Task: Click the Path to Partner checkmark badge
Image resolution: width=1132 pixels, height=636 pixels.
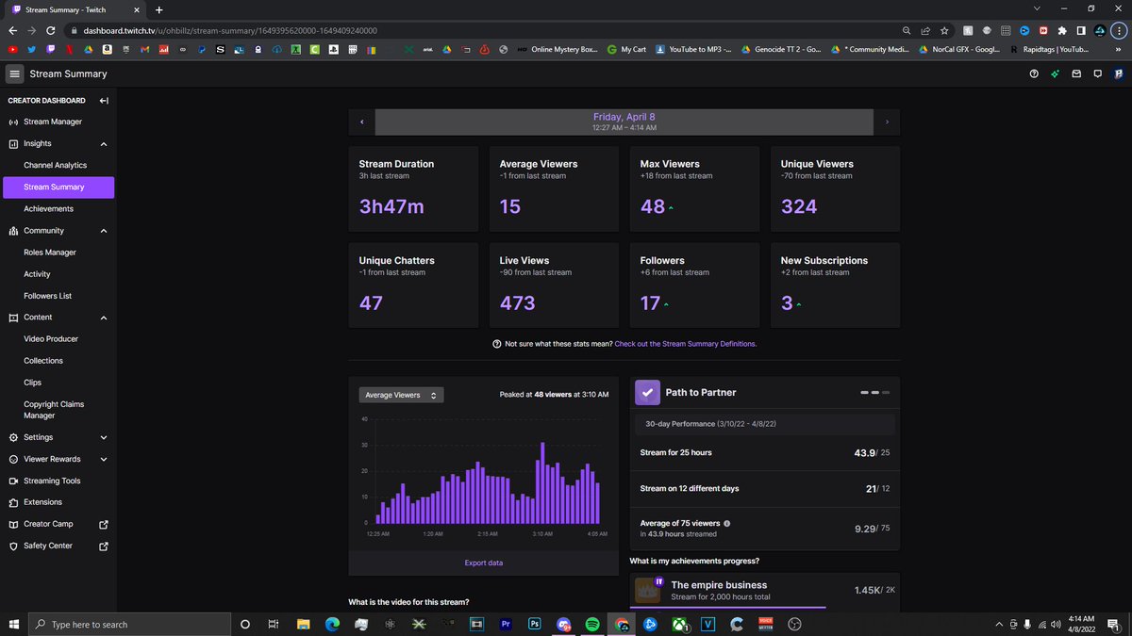Action: point(647,392)
